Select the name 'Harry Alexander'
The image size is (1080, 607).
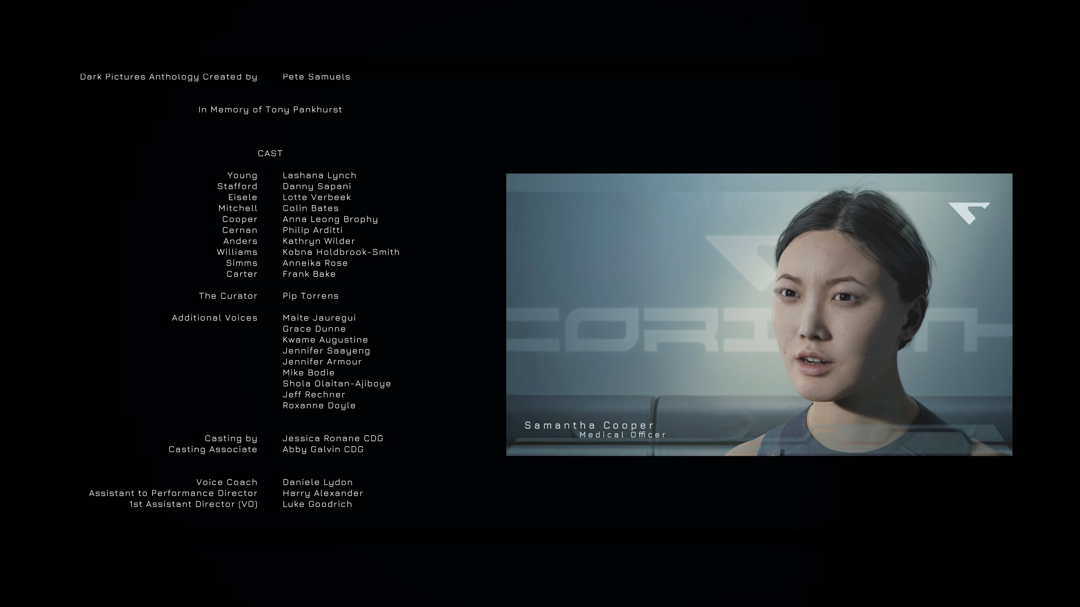pos(323,493)
